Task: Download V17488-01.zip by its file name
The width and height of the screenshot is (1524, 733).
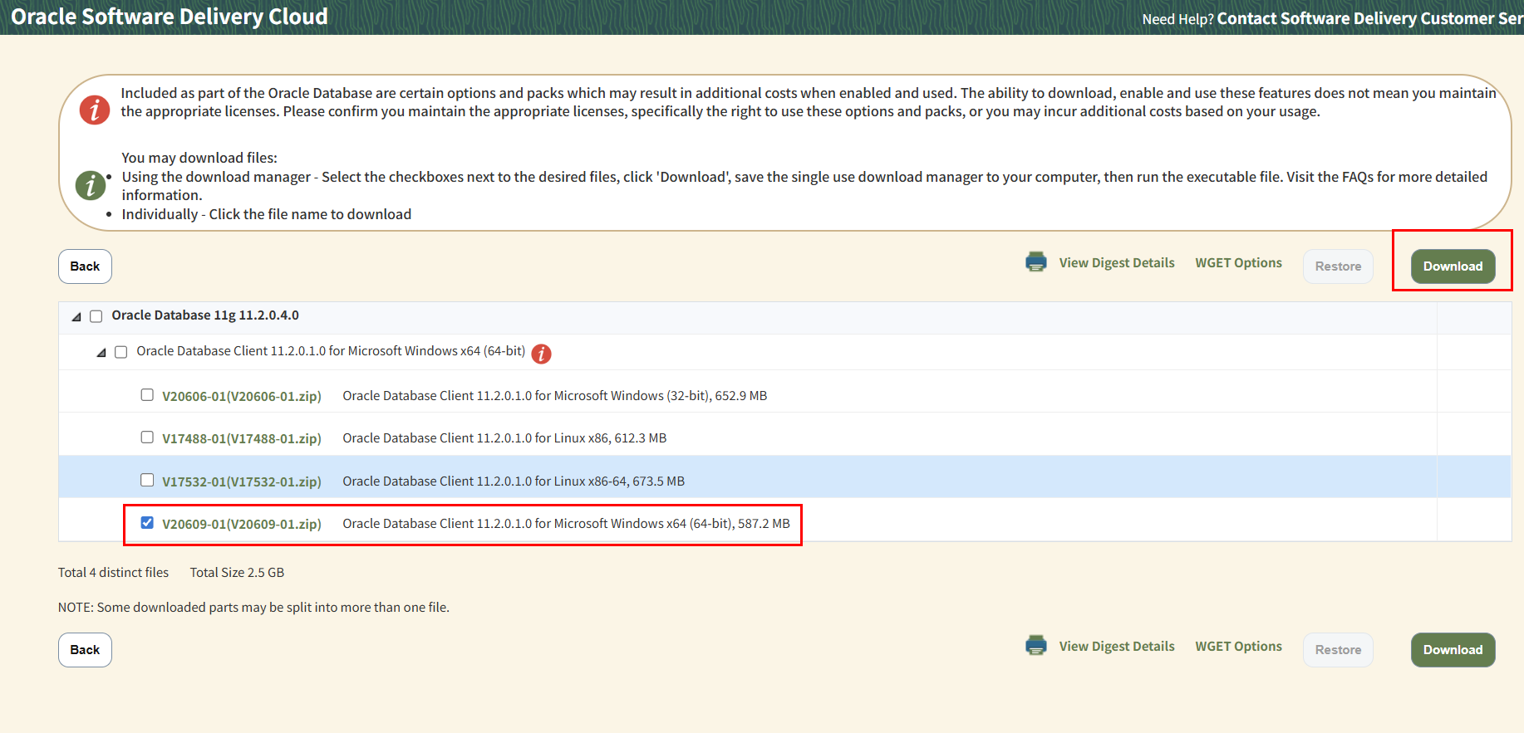Action: [x=242, y=438]
